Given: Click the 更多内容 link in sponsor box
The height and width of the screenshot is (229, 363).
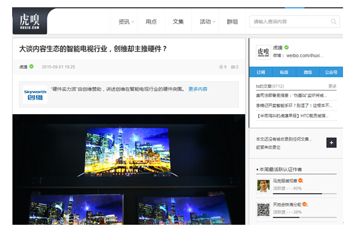Looking at the screenshot, I should pos(198,89).
